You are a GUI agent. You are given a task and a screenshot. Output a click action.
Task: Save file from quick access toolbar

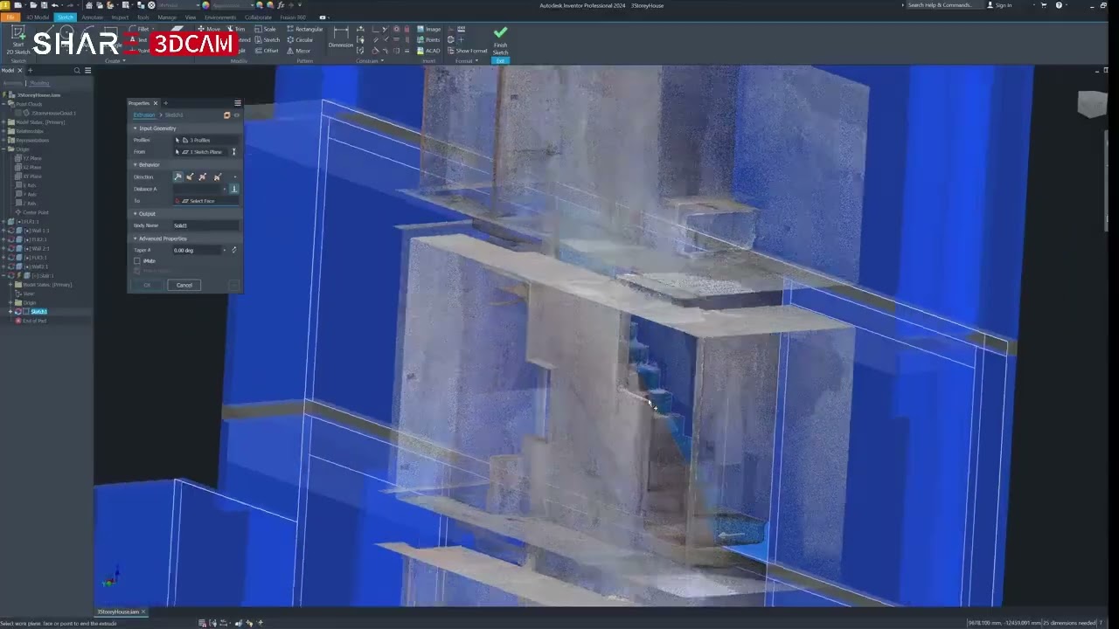44,5
